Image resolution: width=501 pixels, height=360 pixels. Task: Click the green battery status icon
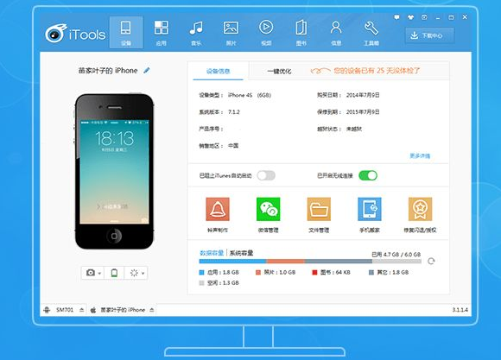pos(114,273)
